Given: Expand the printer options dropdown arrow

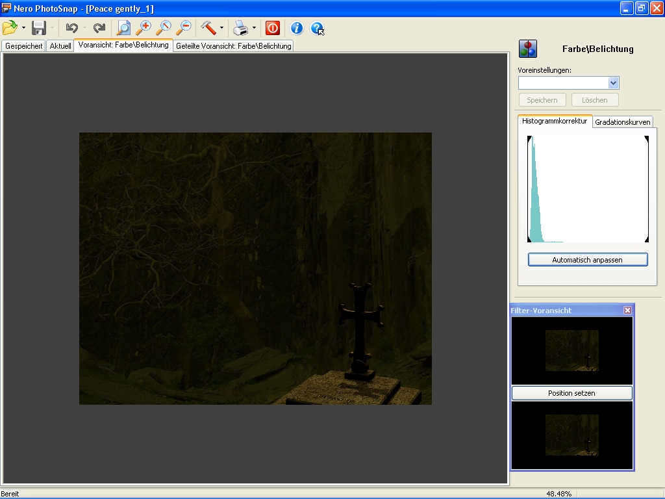Looking at the screenshot, I should 254,28.
